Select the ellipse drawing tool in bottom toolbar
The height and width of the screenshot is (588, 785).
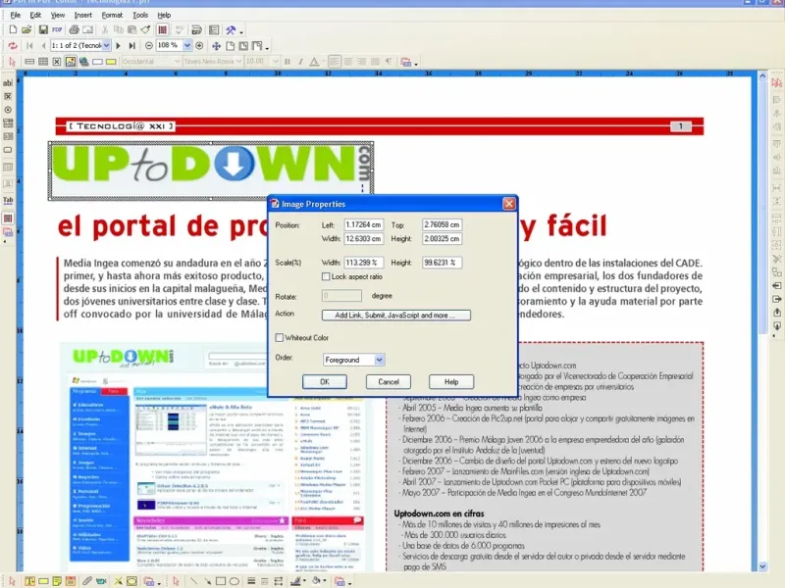coord(235,581)
